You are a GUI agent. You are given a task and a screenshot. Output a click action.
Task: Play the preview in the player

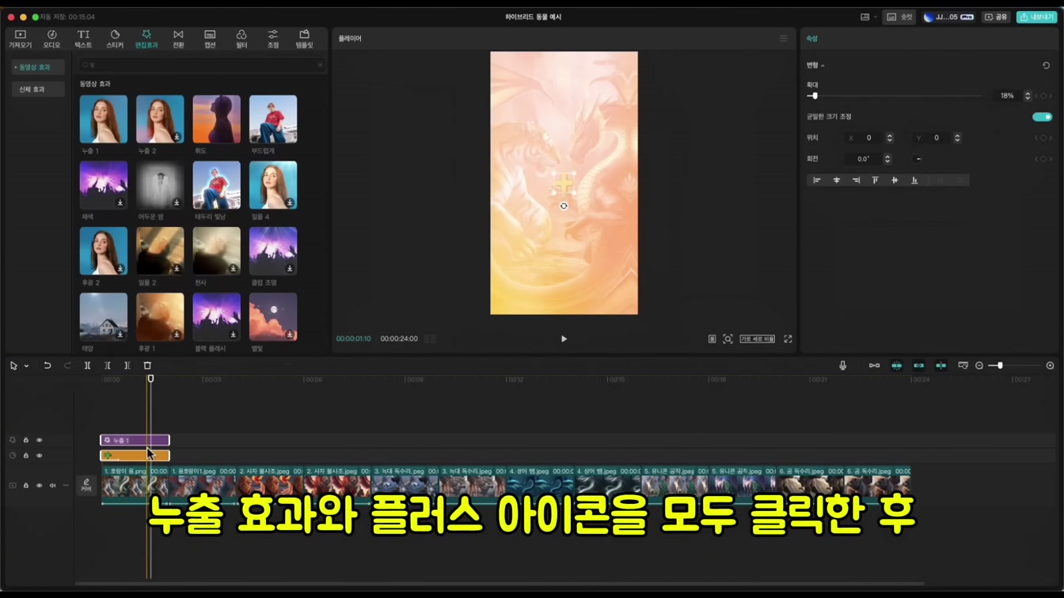[x=564, y=339]
